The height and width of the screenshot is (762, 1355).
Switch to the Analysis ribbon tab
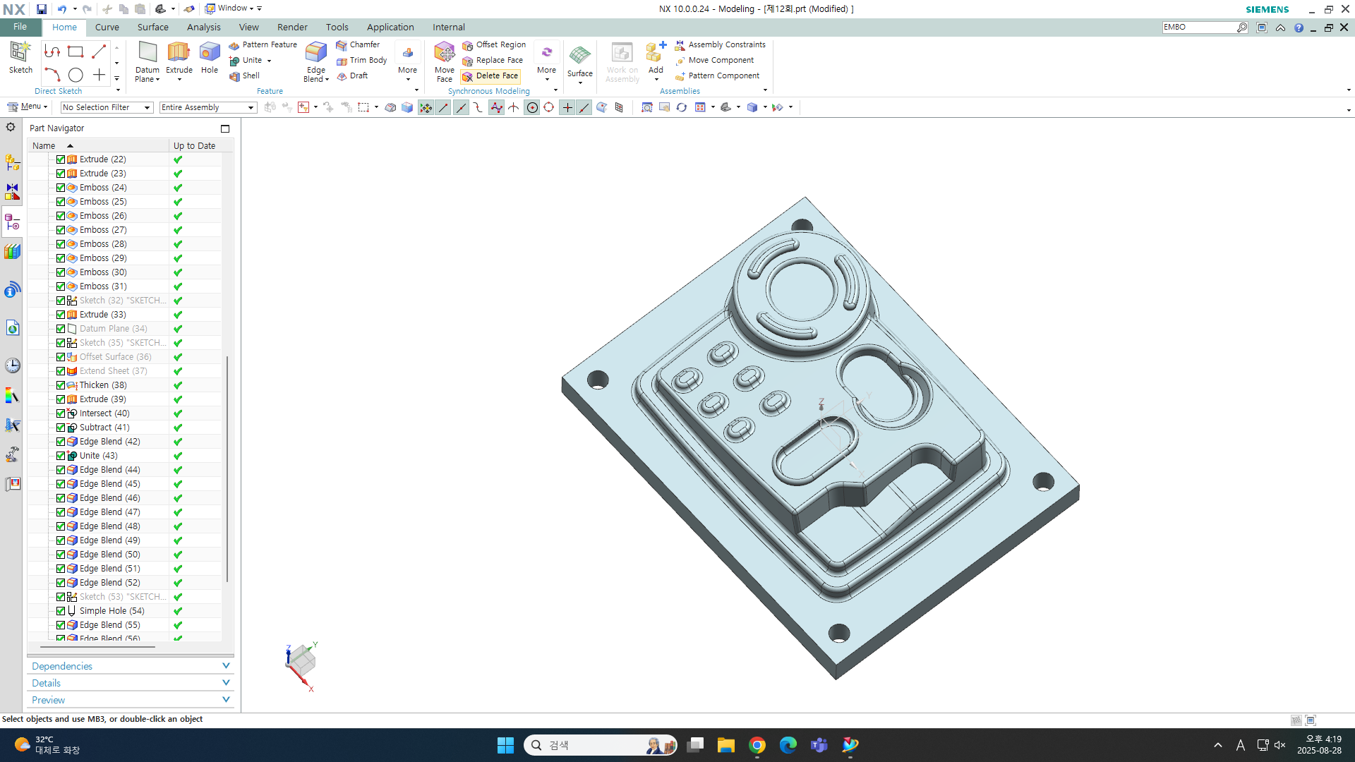point(203,28)
